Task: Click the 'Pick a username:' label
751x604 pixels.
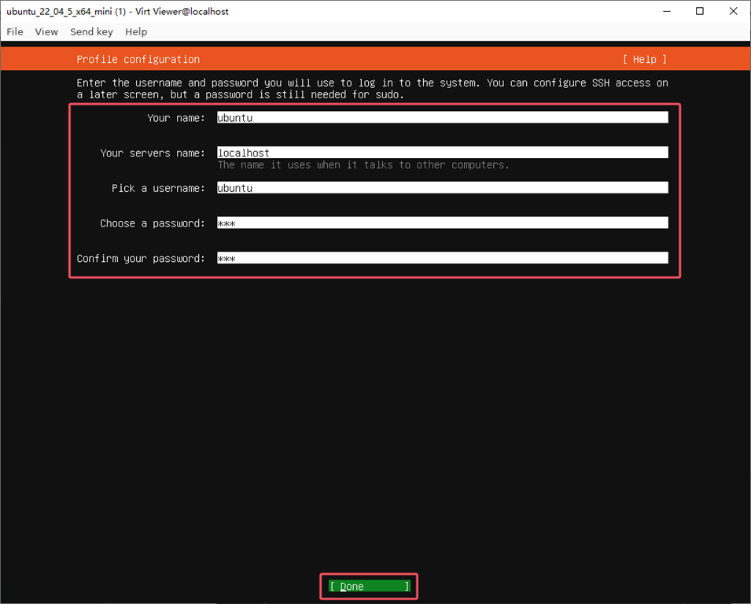Action: click(x=158, y=188)
